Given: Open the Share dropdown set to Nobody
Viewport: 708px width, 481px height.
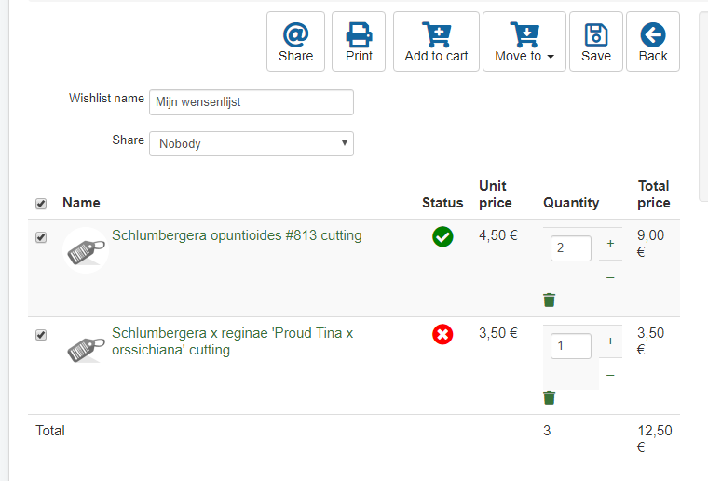Looking at the screenshot, I should coord(252,143).
